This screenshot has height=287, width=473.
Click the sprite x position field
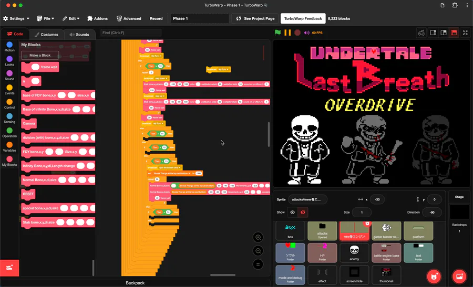[377, 199]
